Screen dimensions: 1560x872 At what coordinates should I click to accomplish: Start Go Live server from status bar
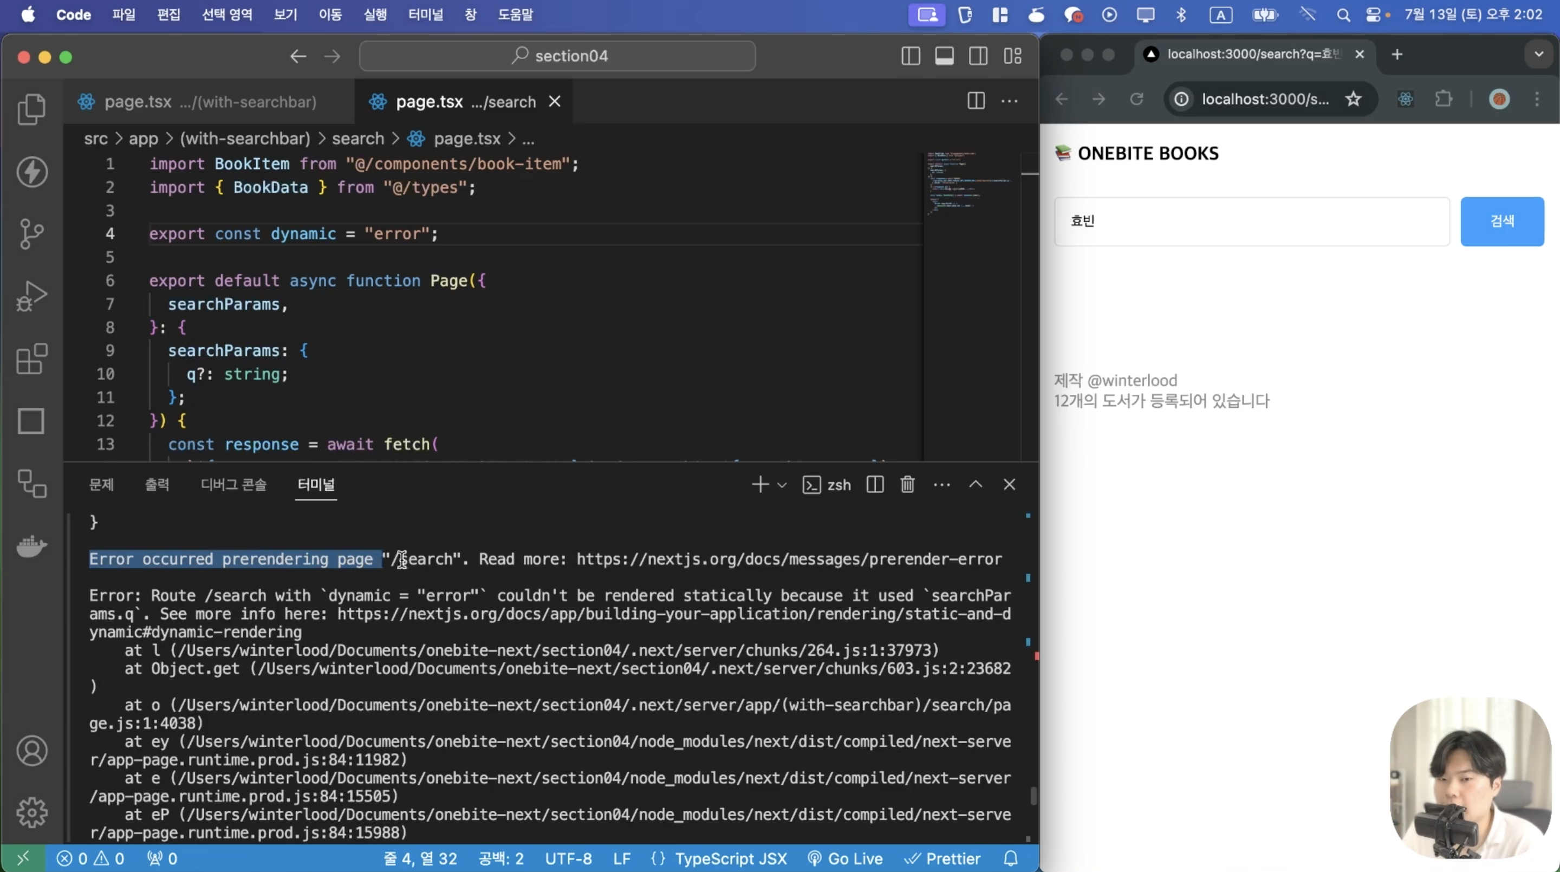[x=845, y=858]
